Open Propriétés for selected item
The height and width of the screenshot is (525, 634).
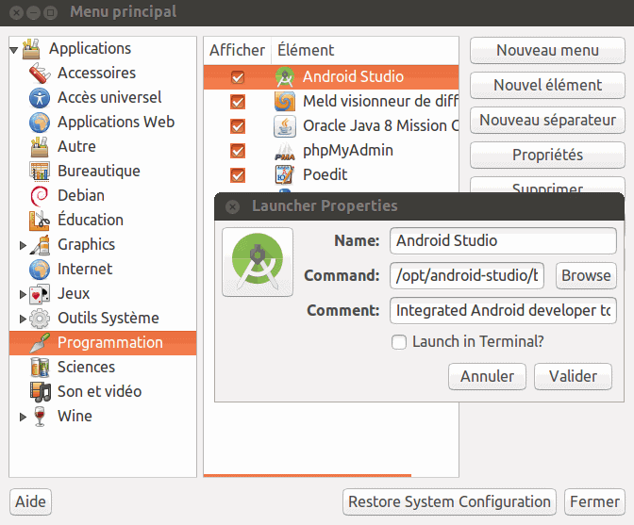click(547, 156)
